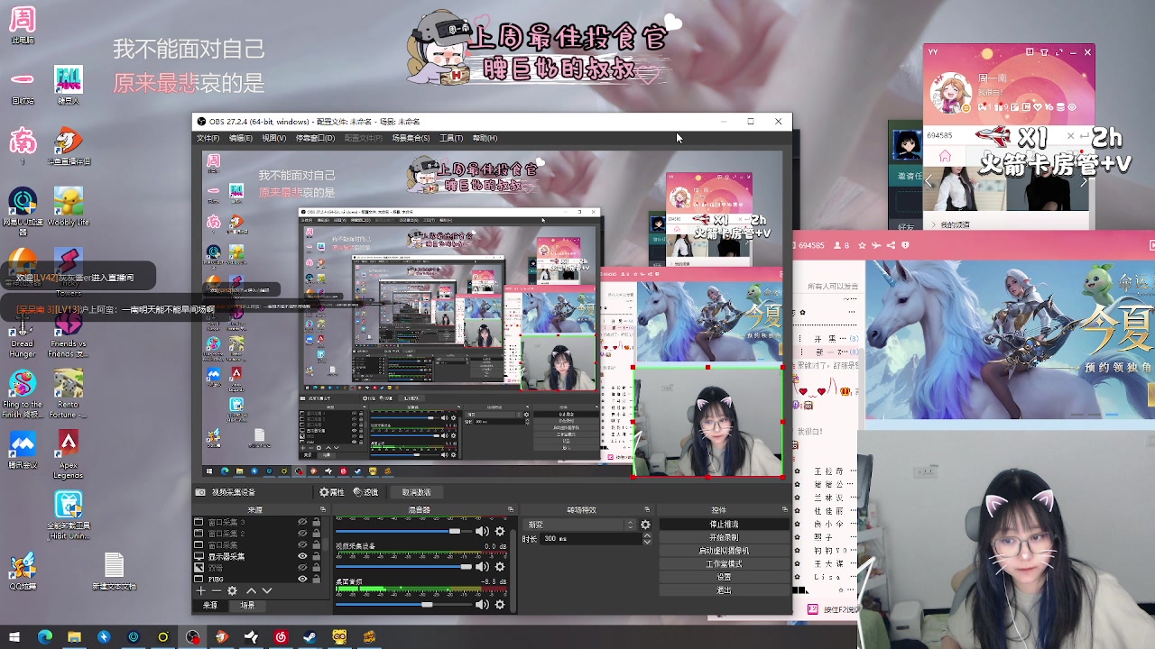Toggle visibility eye for 窗口采集 3
Viewport: 1155px width, 649px height.
[302, 522]
